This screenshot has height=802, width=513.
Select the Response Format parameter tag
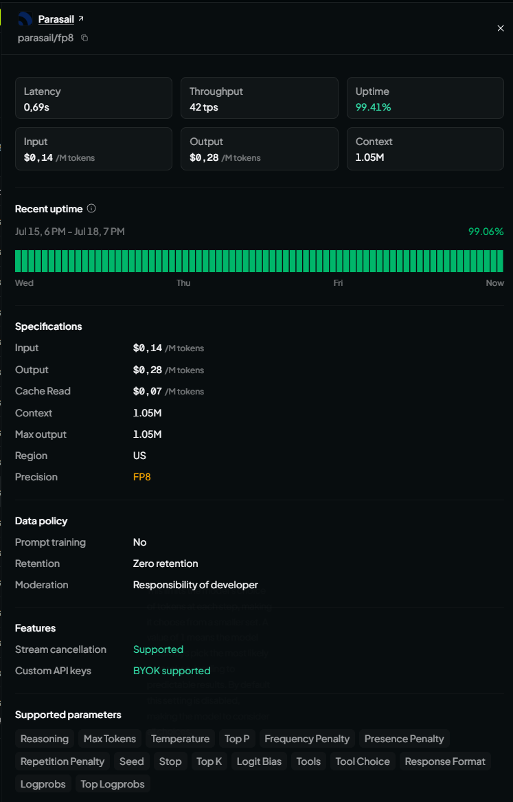(x=445, y=761)
